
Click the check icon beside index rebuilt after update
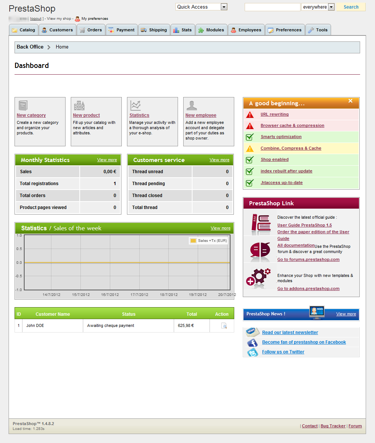(250, 171)
